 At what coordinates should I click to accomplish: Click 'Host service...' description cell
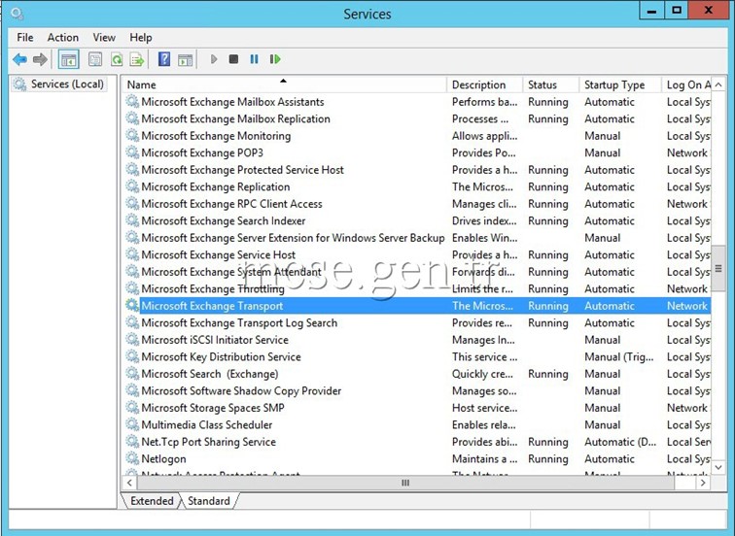tap(485, 408)
